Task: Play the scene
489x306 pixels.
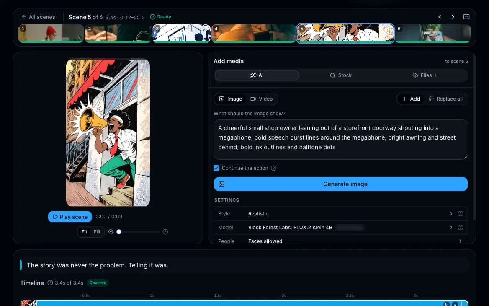Action: point(70,217)
